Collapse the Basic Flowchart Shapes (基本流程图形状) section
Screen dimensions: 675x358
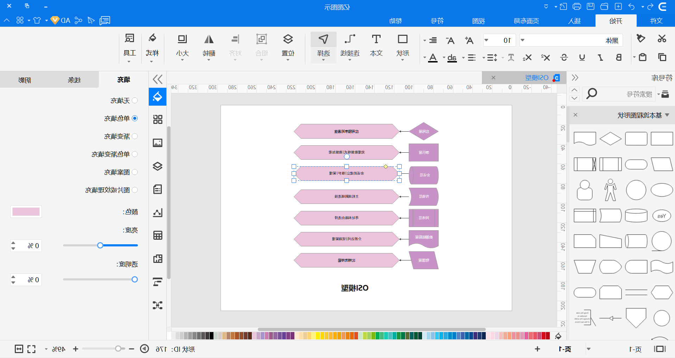coord(667,115)
